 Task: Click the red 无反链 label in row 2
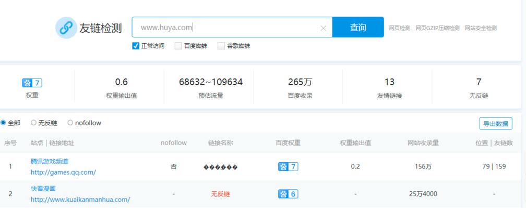[220, 194]
